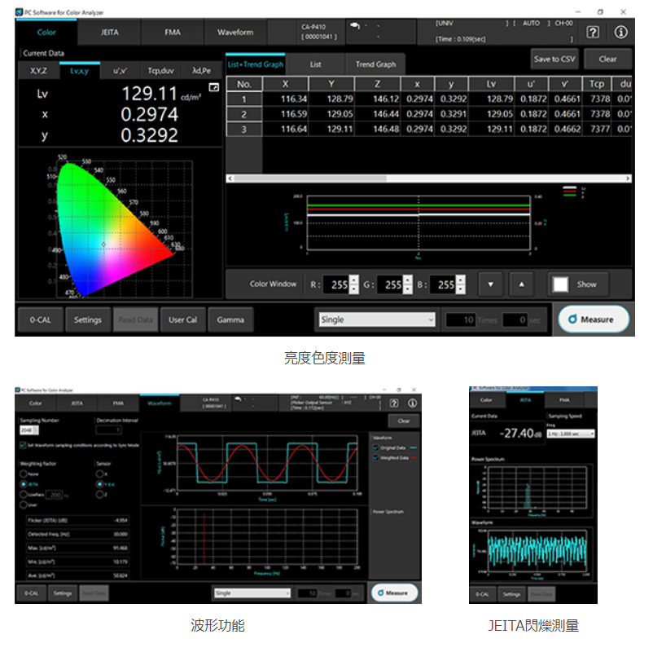Switch to the Color tab in the Waveform window
This screenshot has width=653, height=652.
(35, 403)
